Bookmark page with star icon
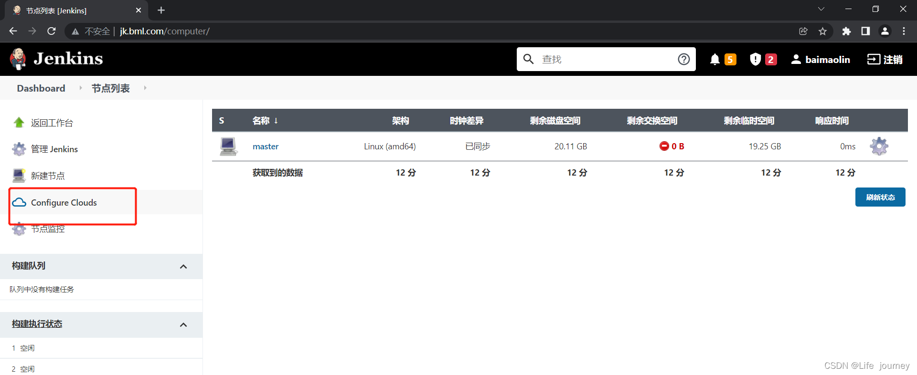The image size is (917, 375). pos(822,31)
